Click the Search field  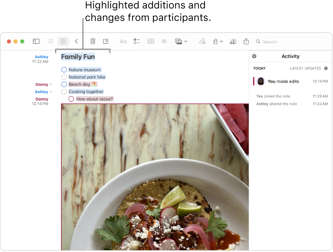tap(291, 41)
